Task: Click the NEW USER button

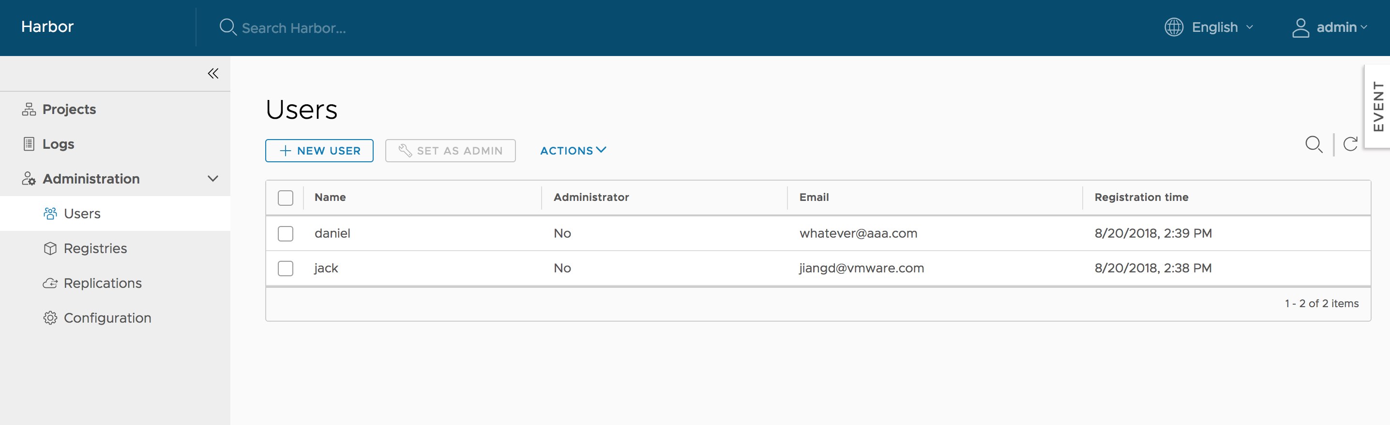Action: [x=319, y=151]
